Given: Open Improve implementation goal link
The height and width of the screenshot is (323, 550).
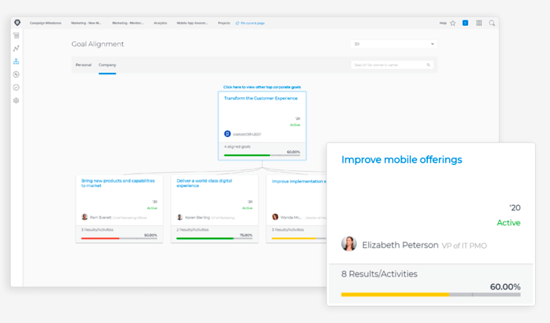Looking at the screenshot, I should tap(299, 182).
